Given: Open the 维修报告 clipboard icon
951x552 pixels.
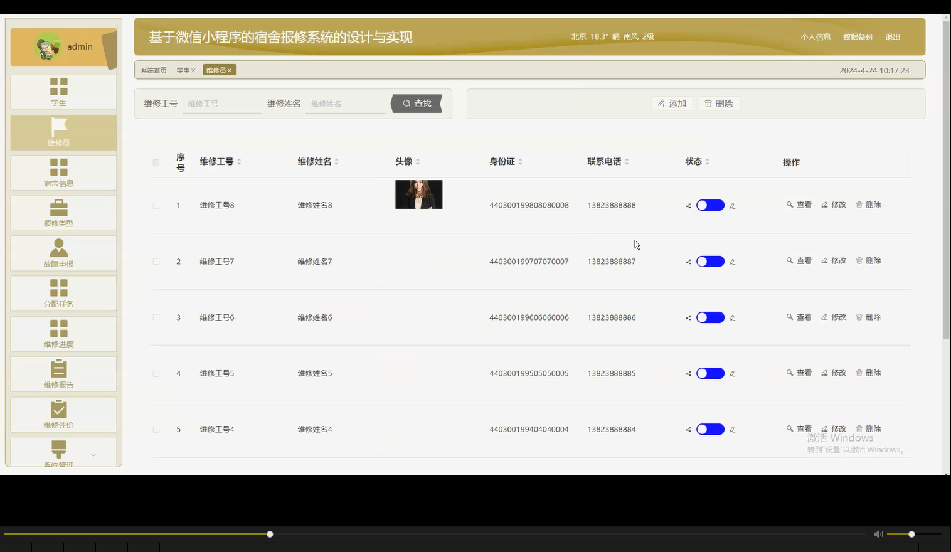Looking at the screenshot, I should pyautogui.click(x=59, y=368).
